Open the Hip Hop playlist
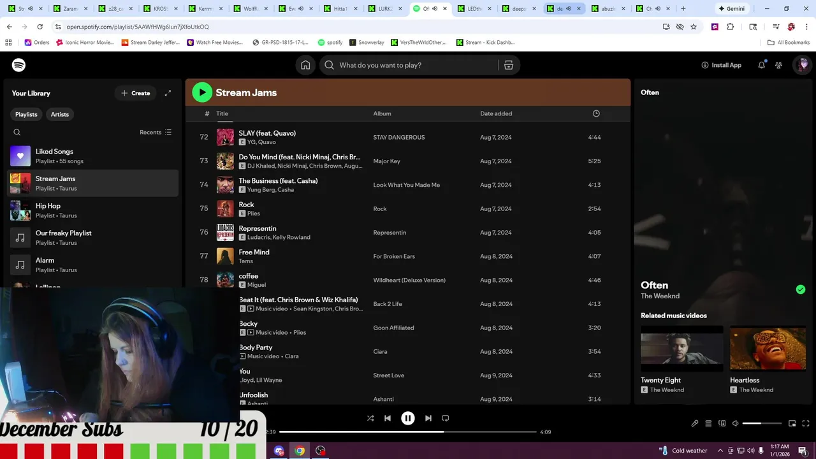 [93, 210]
